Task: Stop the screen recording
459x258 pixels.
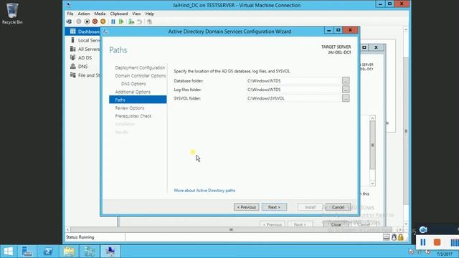Action: tap(437, 242)
